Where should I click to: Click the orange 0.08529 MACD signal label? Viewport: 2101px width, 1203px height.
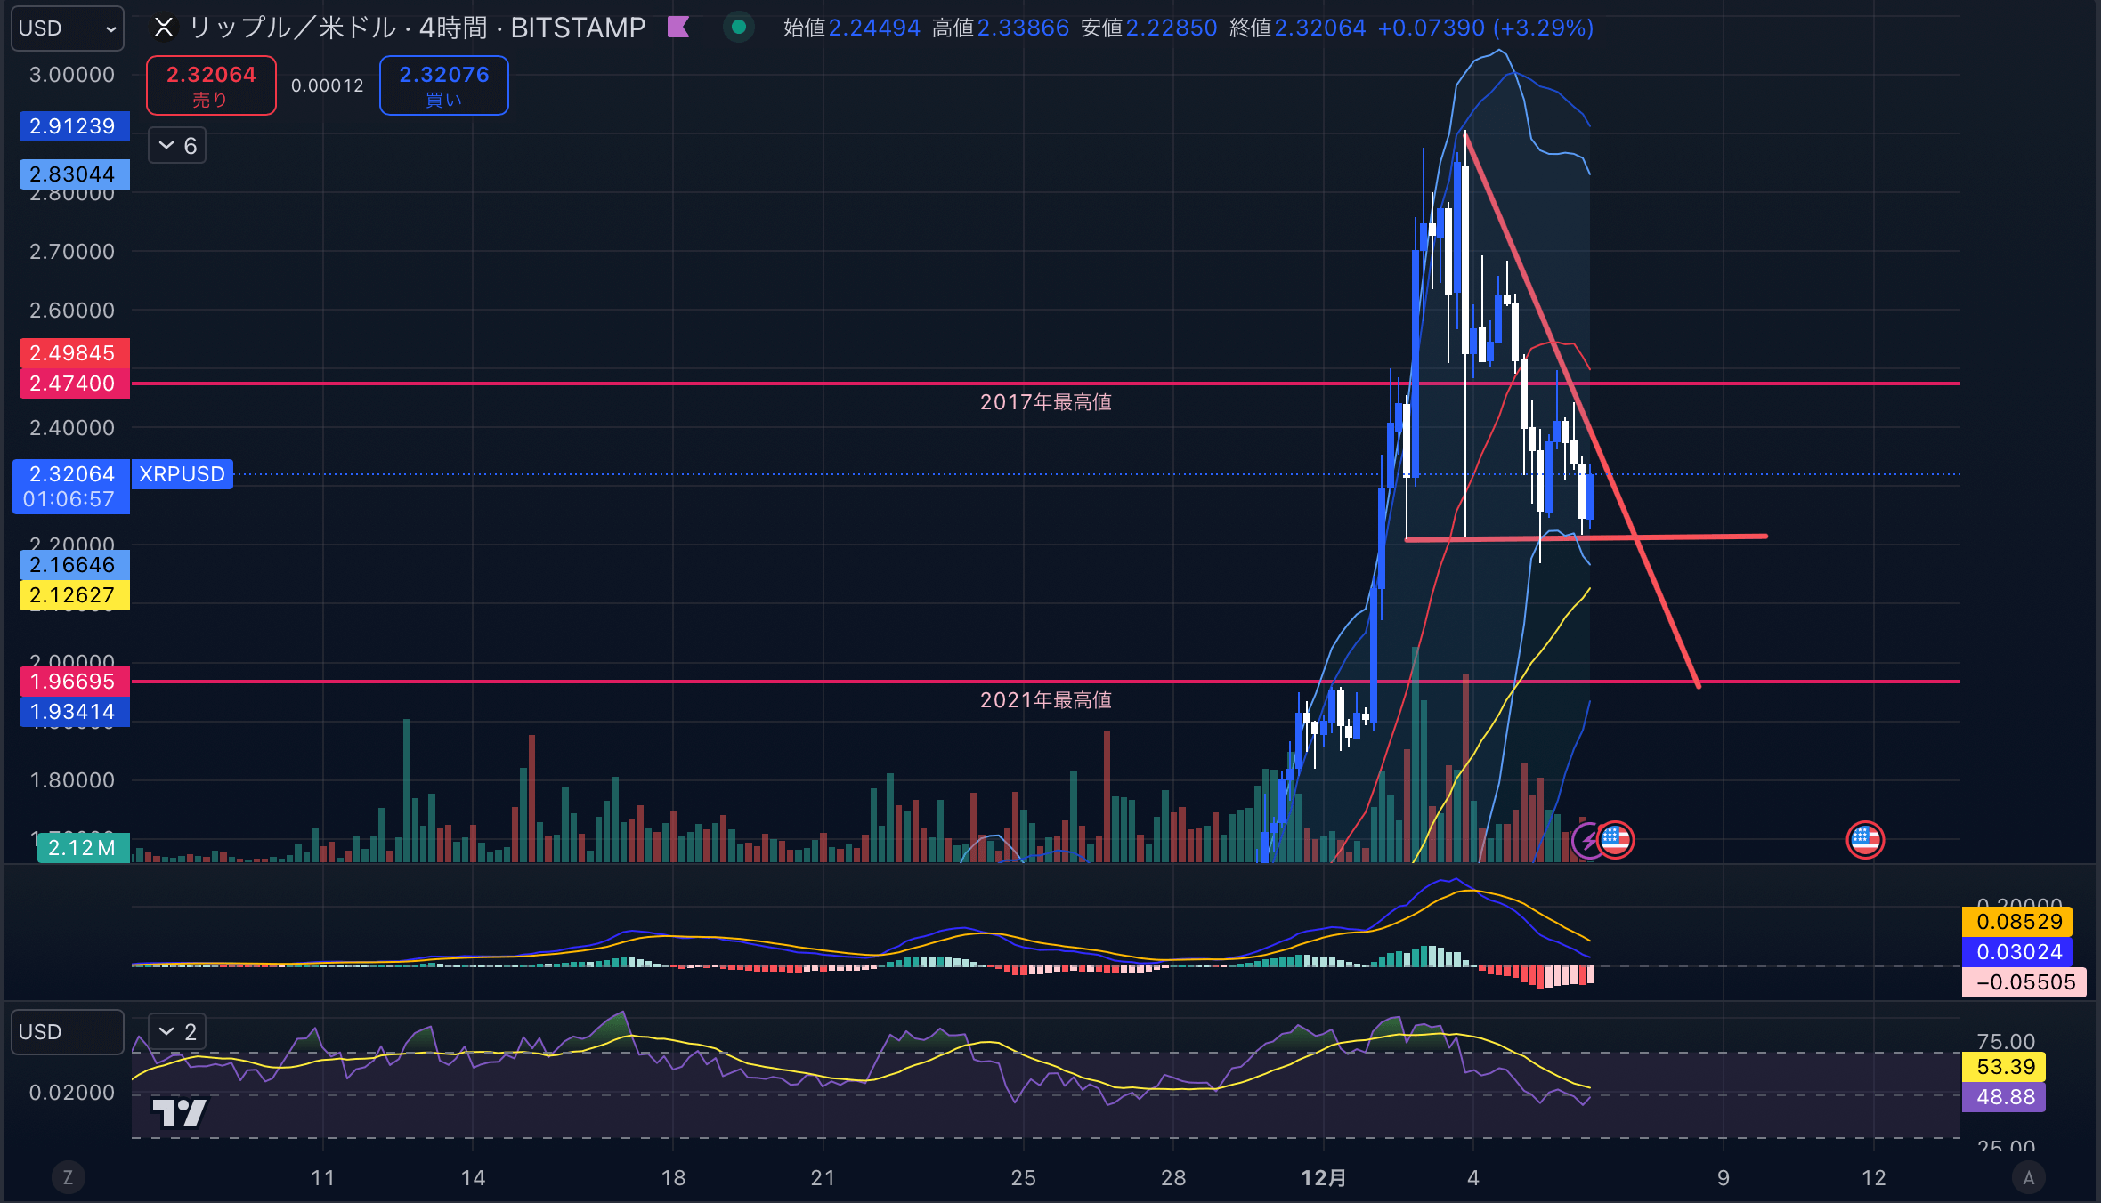pos(2019,922)
